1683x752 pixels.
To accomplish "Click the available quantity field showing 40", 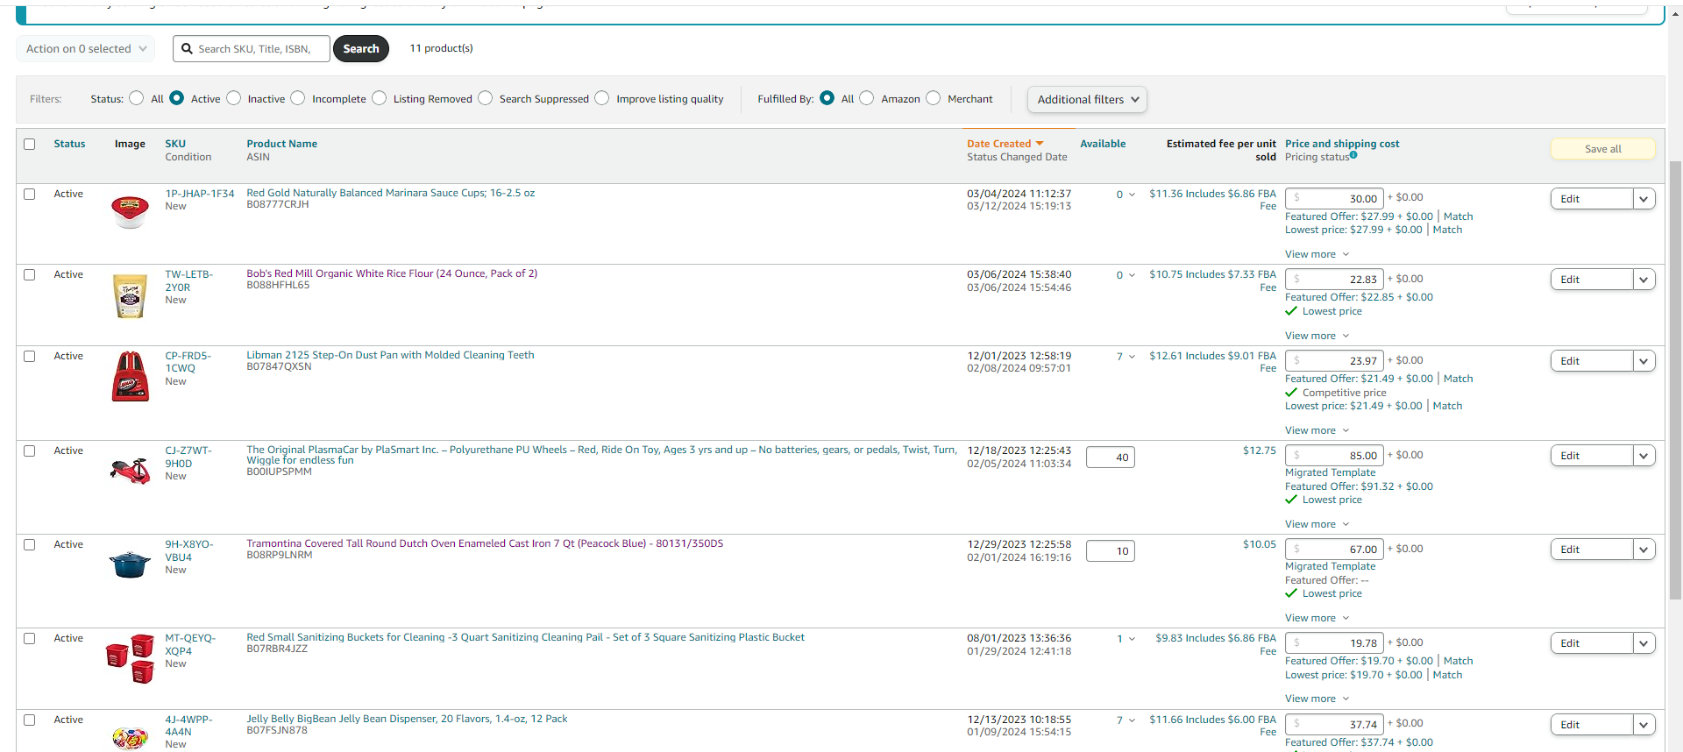I will (x=1111, y=457).
